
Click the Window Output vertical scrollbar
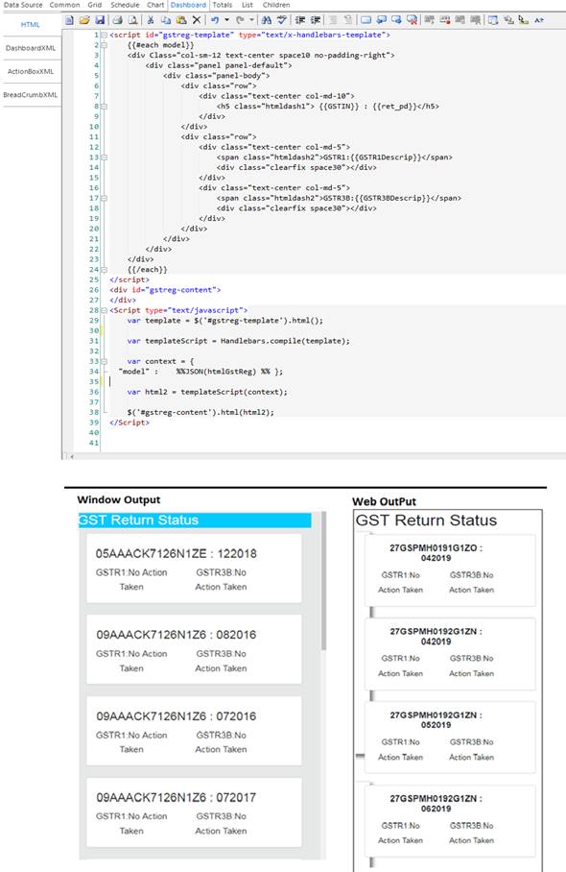pyautogui.click(x=323, y=581)
